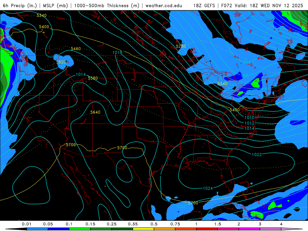Click the '1024' pressure contour label
This screenshot has width=308, height=231.
click(x=208, y=188)
